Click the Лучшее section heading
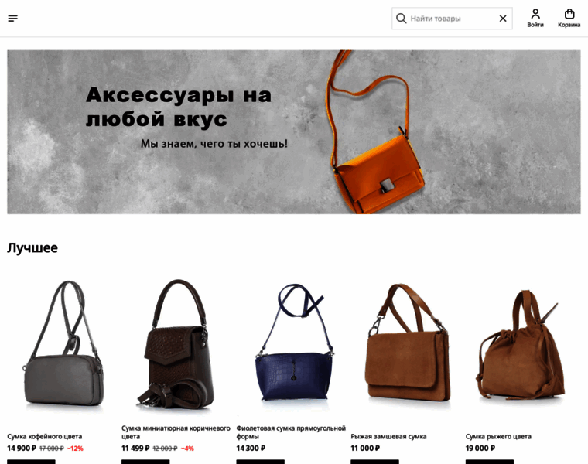 [x=32, y=247]
